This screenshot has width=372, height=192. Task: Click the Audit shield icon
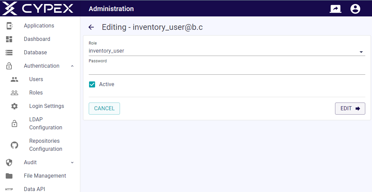(x=9, y=163)
